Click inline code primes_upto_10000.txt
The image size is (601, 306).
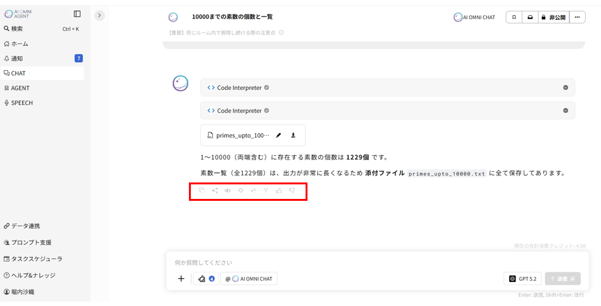pos(447,174)
